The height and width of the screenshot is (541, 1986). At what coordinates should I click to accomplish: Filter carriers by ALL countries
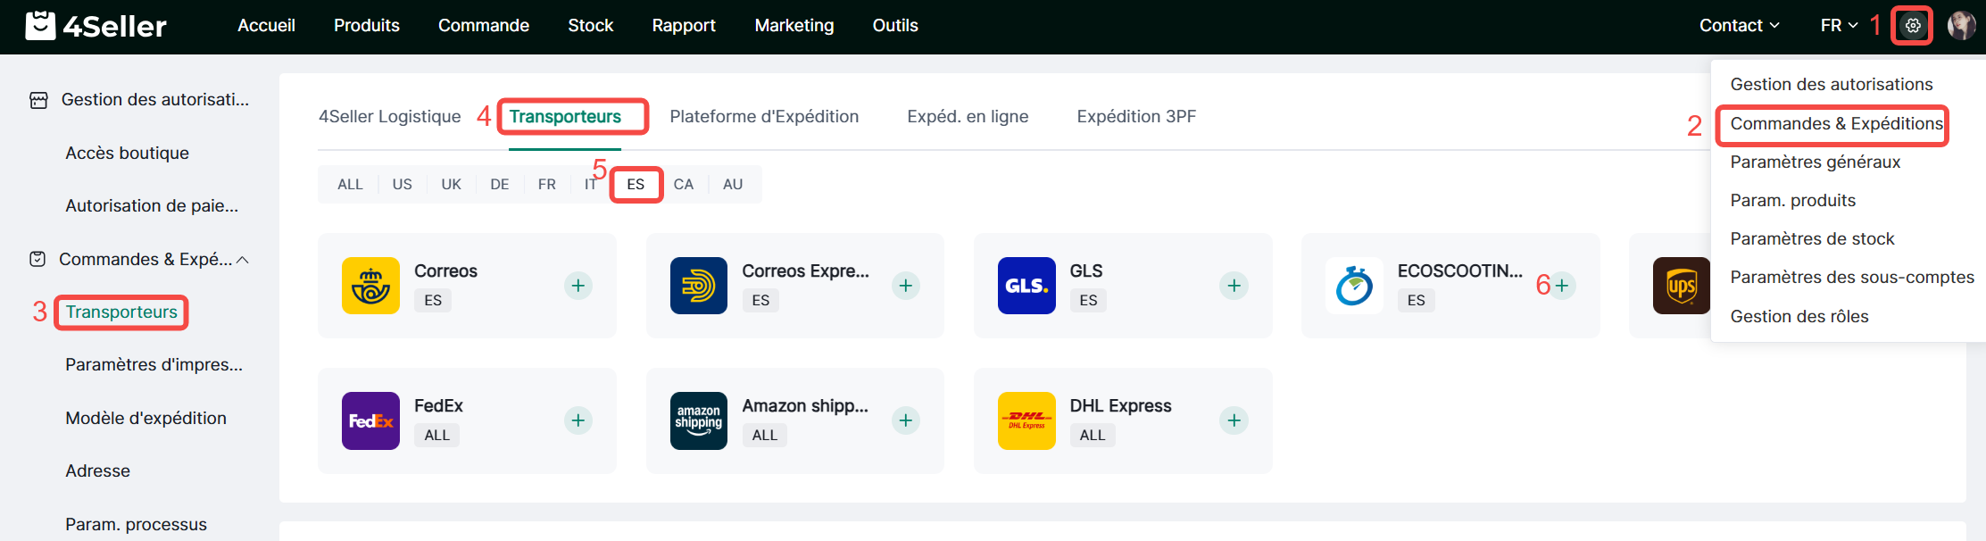coord(350,185)
